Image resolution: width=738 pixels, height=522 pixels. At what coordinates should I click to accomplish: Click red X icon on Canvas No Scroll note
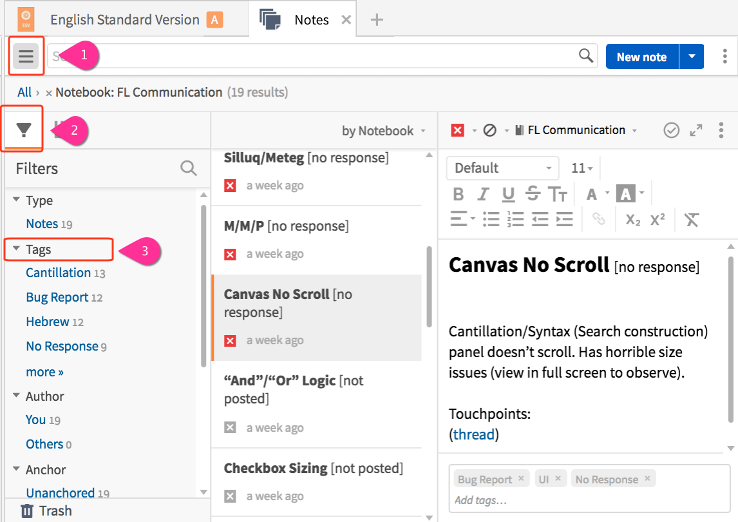pos(230,341)
